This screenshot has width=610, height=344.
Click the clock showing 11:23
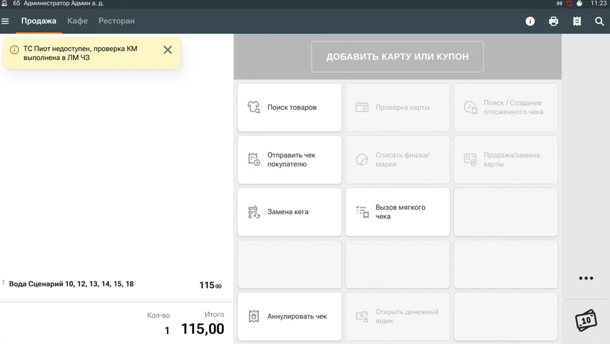click(x=598, y=4)
